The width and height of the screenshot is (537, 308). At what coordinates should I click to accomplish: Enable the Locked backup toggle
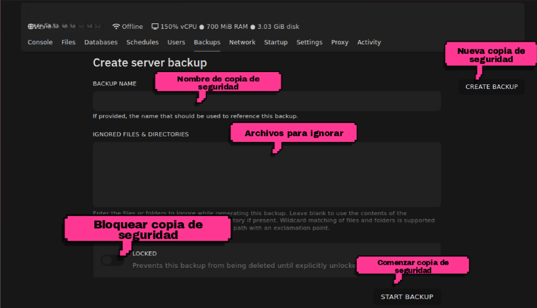[x=112, y=260]
